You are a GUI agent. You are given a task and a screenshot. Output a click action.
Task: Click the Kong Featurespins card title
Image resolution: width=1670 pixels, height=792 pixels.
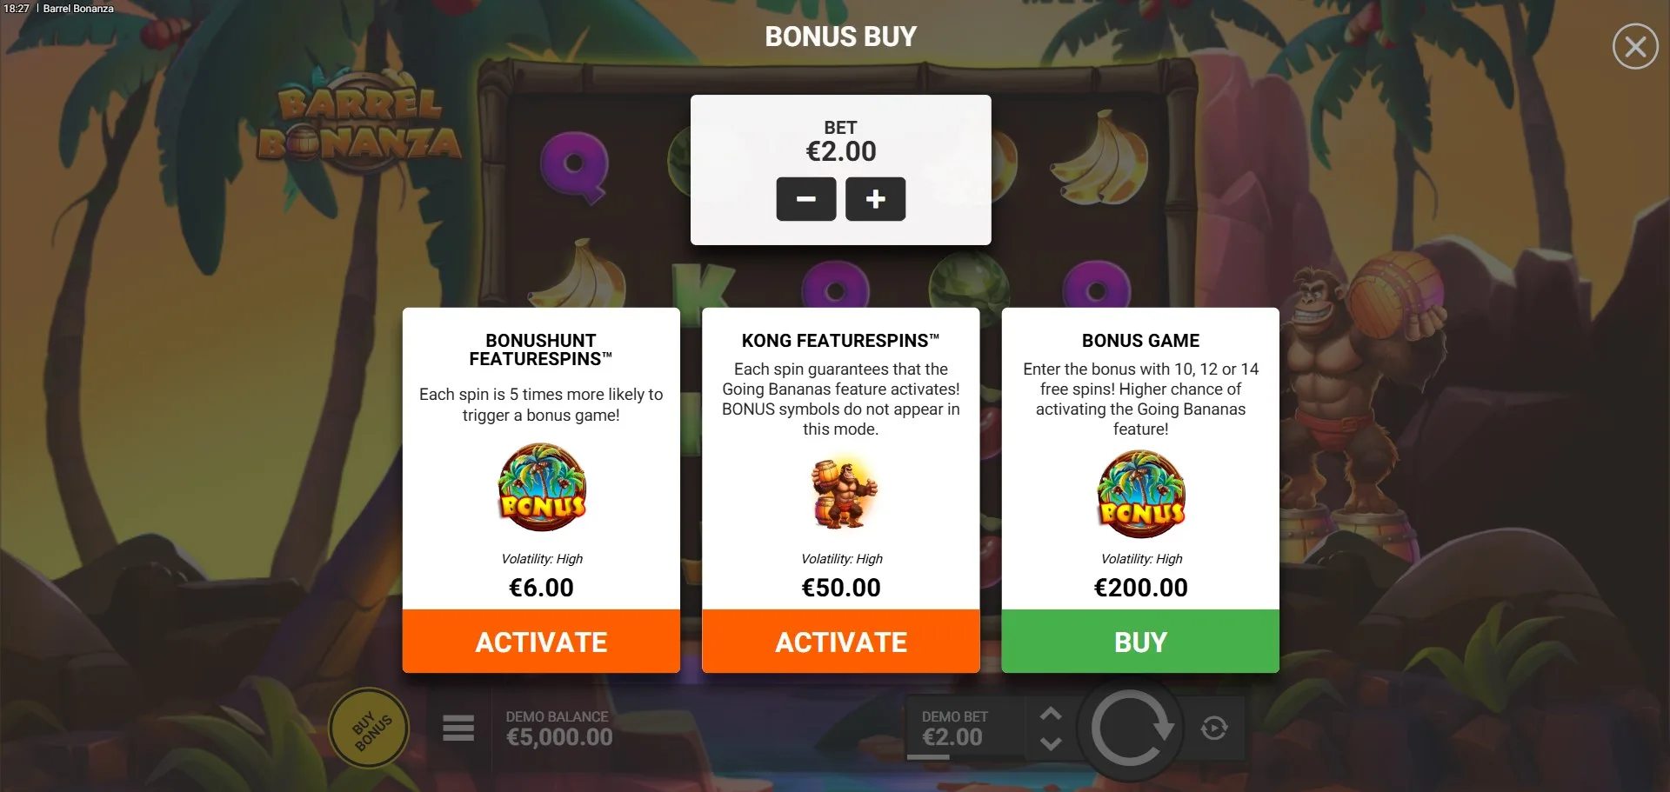[x=840, y=341]
